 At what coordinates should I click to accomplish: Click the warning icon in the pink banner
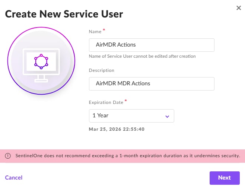pos(8,156)
